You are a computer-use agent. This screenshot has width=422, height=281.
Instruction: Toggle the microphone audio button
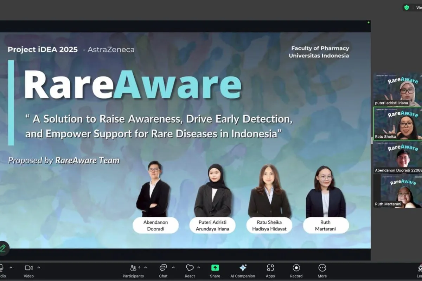pyautogui.click(x=1, y=268)
